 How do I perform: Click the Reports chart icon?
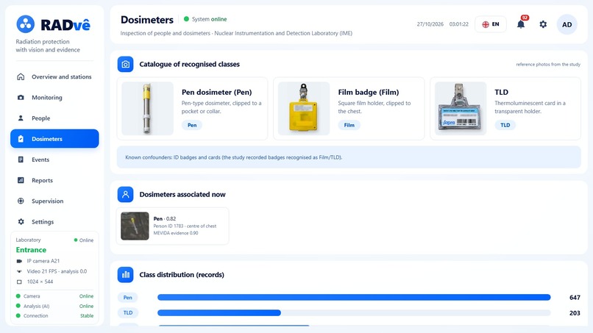click(21, 180)
